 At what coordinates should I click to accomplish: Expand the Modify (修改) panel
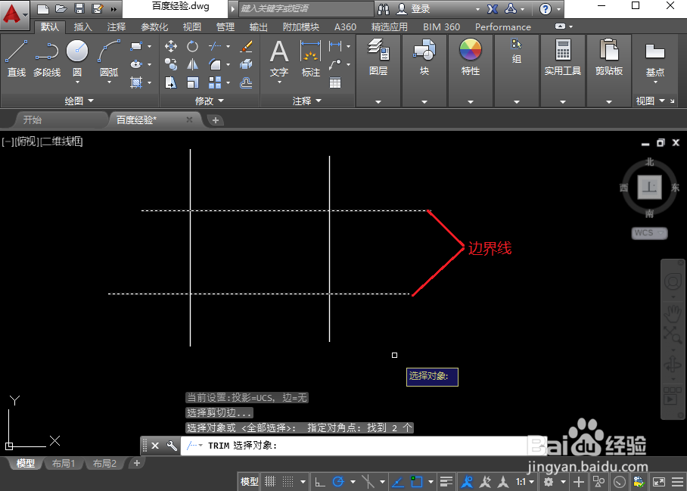(210, 101)
